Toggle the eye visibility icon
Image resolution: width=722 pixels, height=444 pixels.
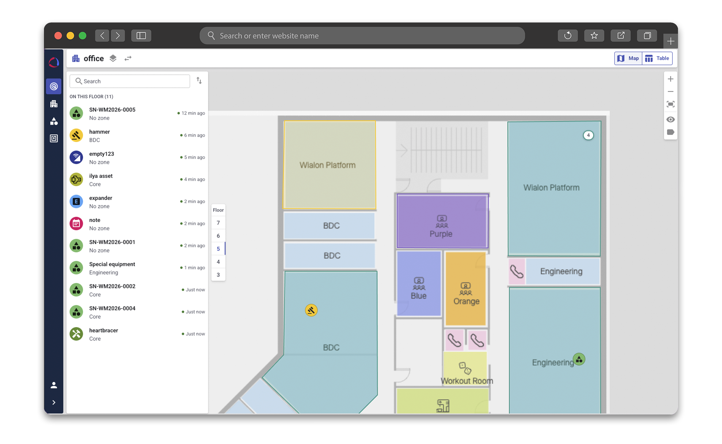tap(670, 119)
